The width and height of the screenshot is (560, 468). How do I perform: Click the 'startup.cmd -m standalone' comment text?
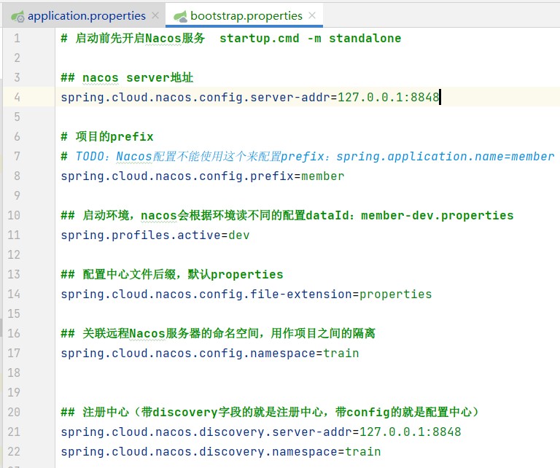[311, 38]
